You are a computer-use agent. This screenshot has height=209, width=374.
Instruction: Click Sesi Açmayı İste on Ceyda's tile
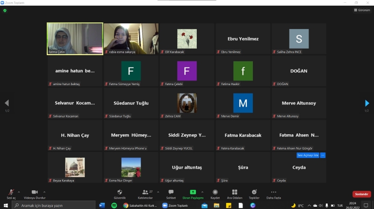[x=308, y=155]
